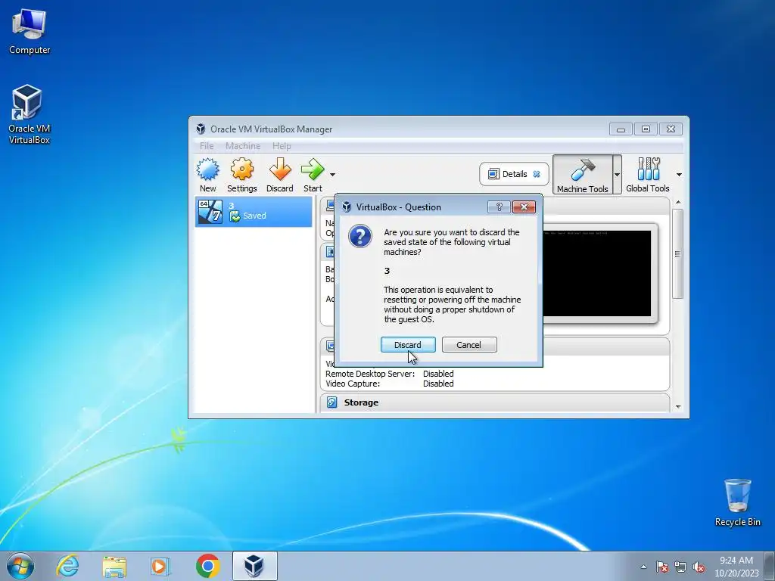Select the Oracle VM VirtualBox desktop shortcut
This screenshot has height=581, width=775.
point(30,115)
